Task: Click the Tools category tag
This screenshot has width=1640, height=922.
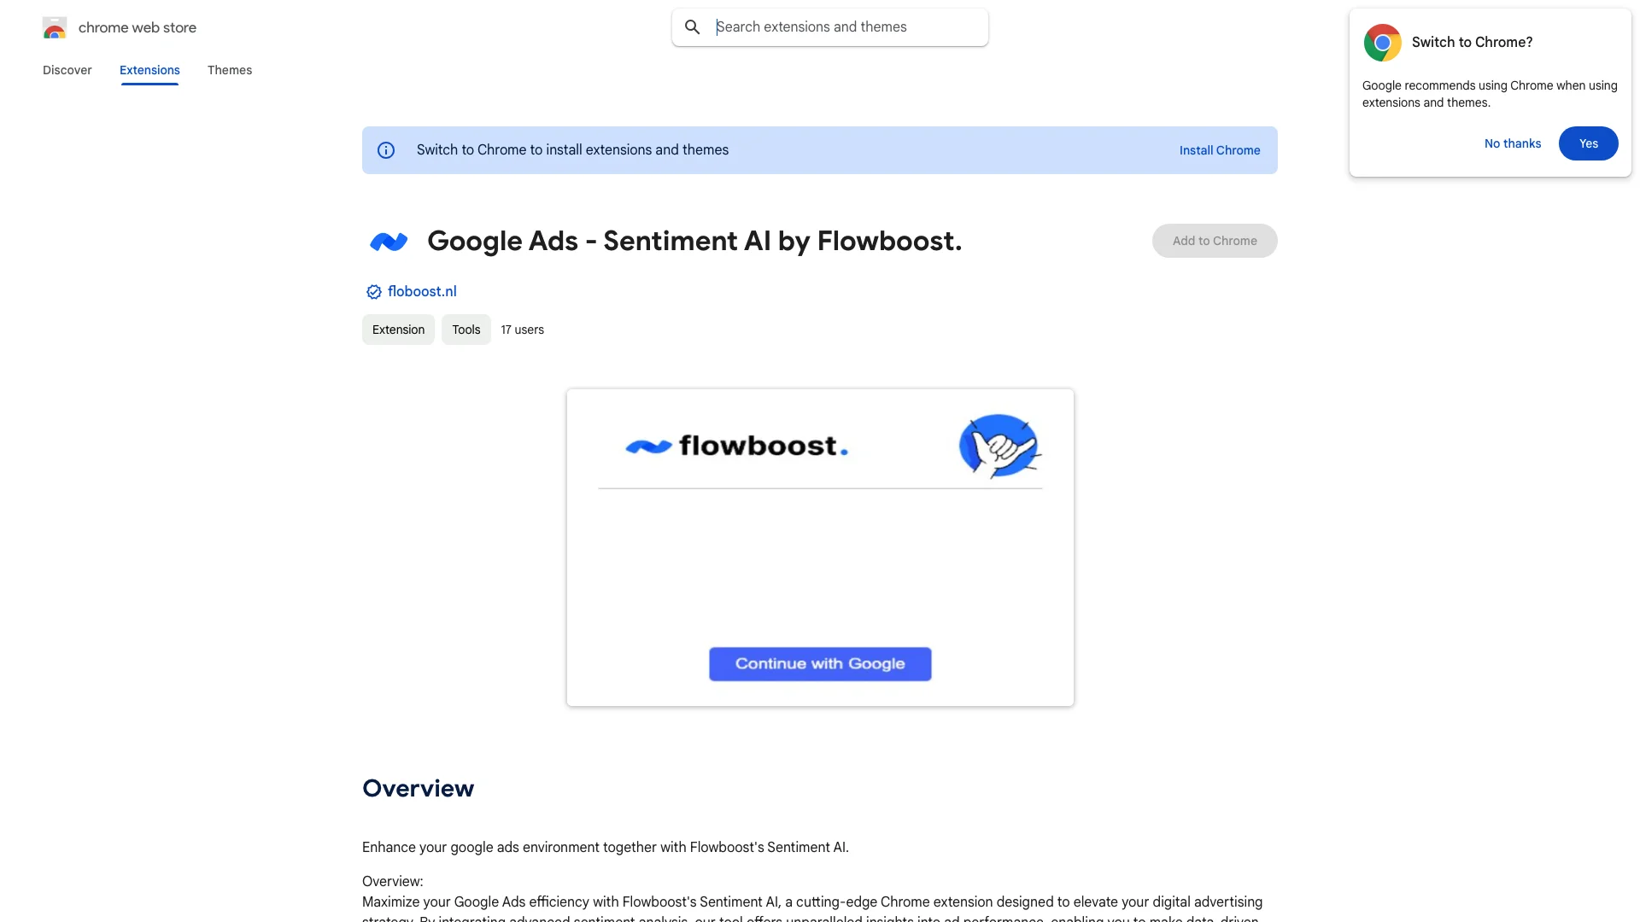Action: (466, 329)
